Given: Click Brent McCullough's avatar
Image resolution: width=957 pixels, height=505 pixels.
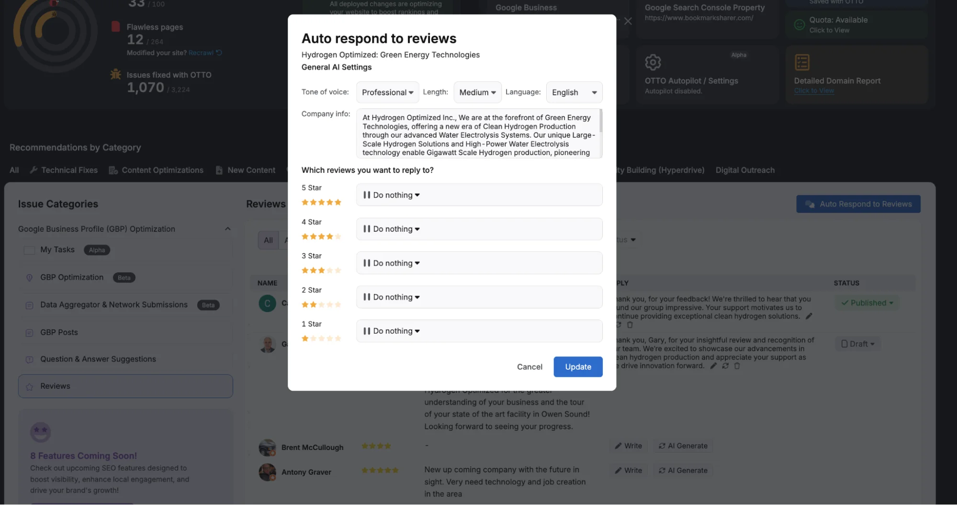Looking at the screenshot, I should click(x=267, y=448).
